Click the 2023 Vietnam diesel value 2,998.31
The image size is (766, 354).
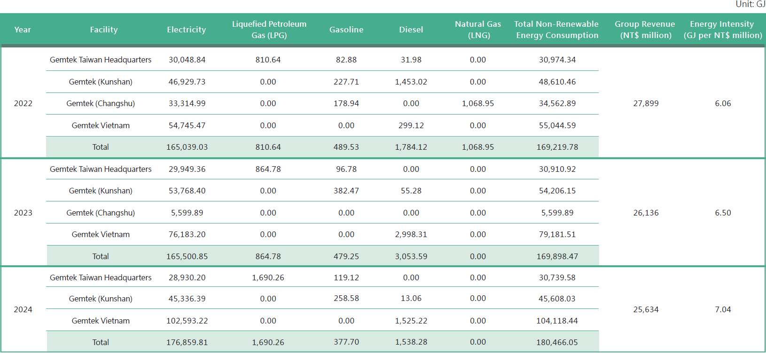(411, 234)
